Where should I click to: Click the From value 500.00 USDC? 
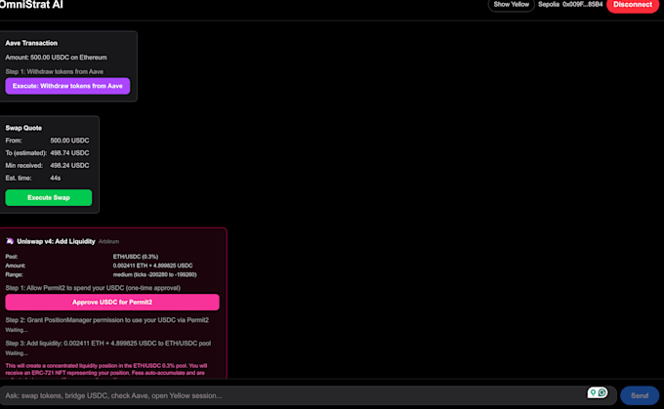tap(69, 141)
